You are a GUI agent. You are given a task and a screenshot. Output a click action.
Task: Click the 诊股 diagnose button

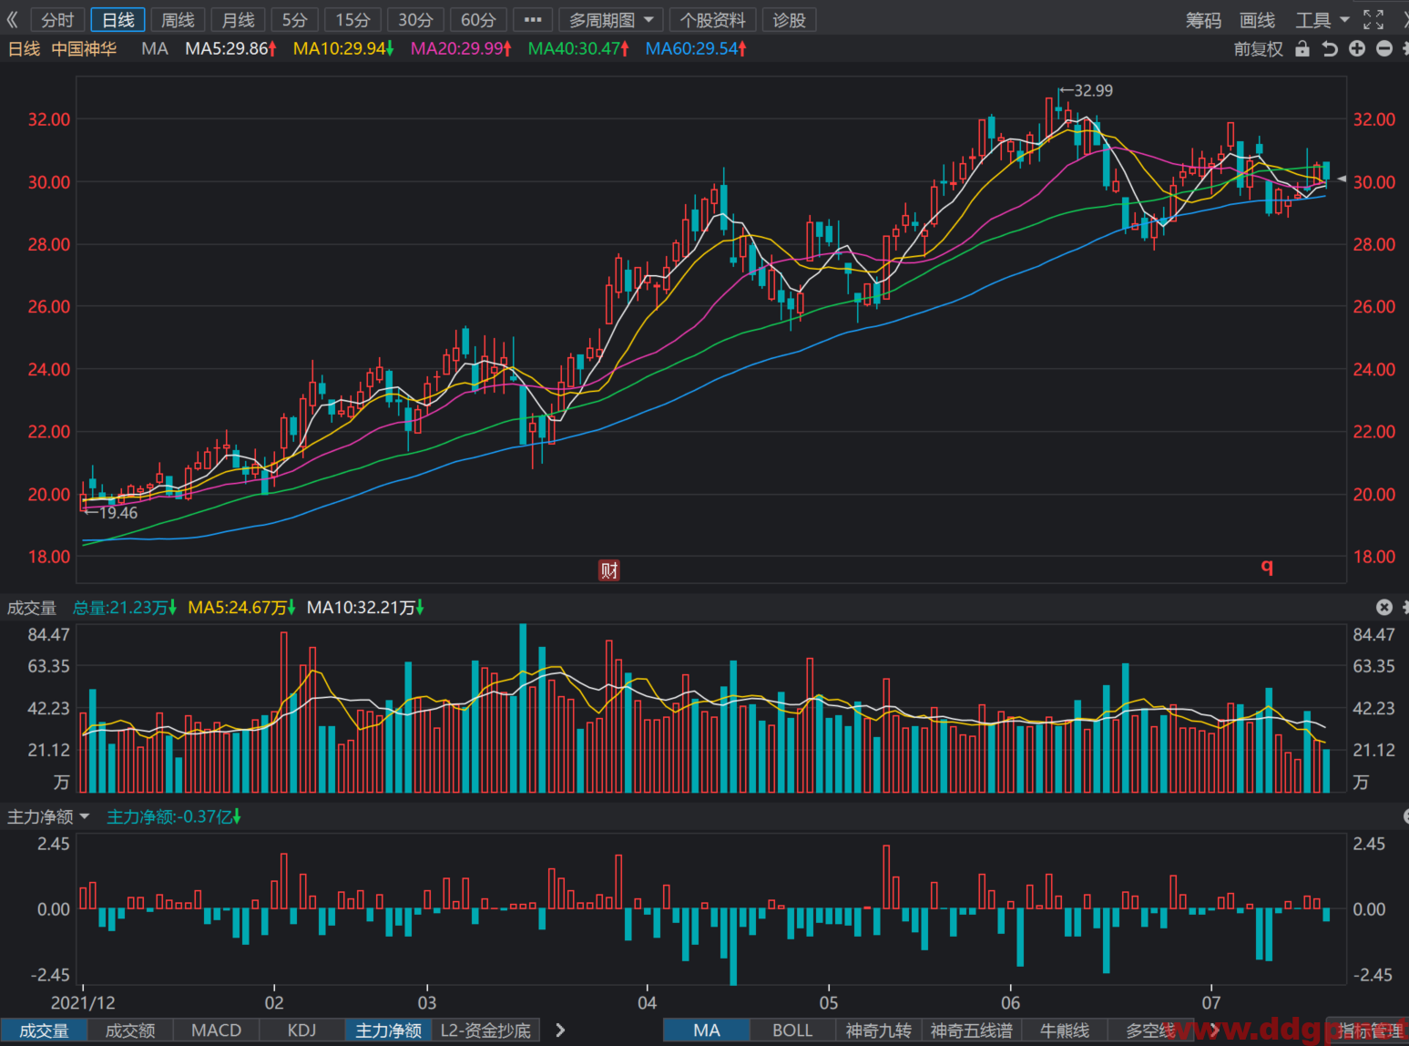[789, 20]
